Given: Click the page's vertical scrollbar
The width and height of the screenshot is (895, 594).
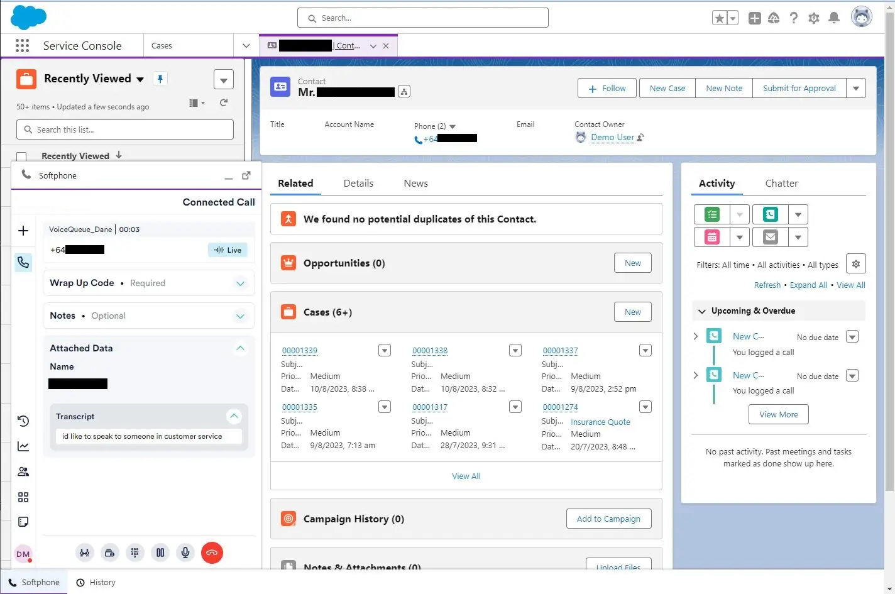Looking at the screenshot, I should click(889, 251).
